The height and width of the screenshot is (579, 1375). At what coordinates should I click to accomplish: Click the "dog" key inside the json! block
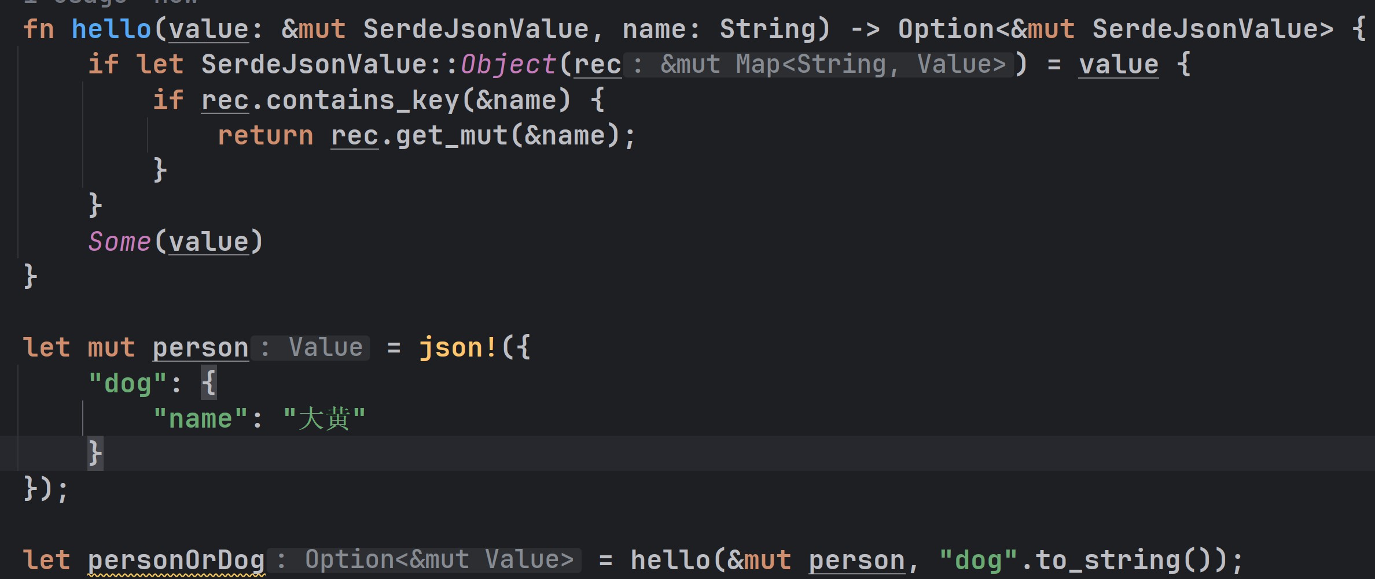pyautogui.click(x=128, y=384)
